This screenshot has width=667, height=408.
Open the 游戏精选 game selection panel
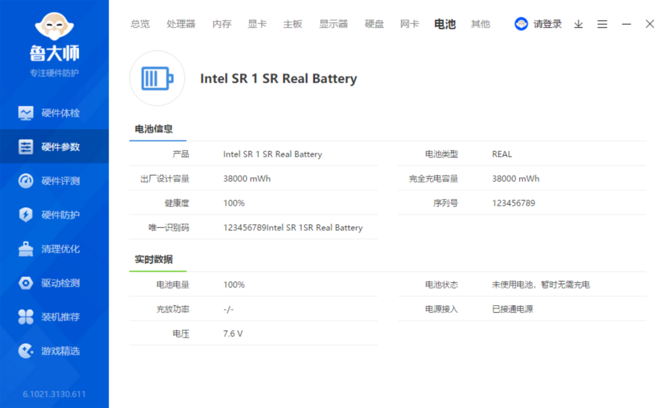click(54, 351)
